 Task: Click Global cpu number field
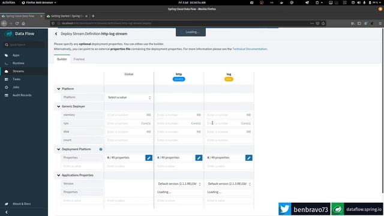pos(129,124)
